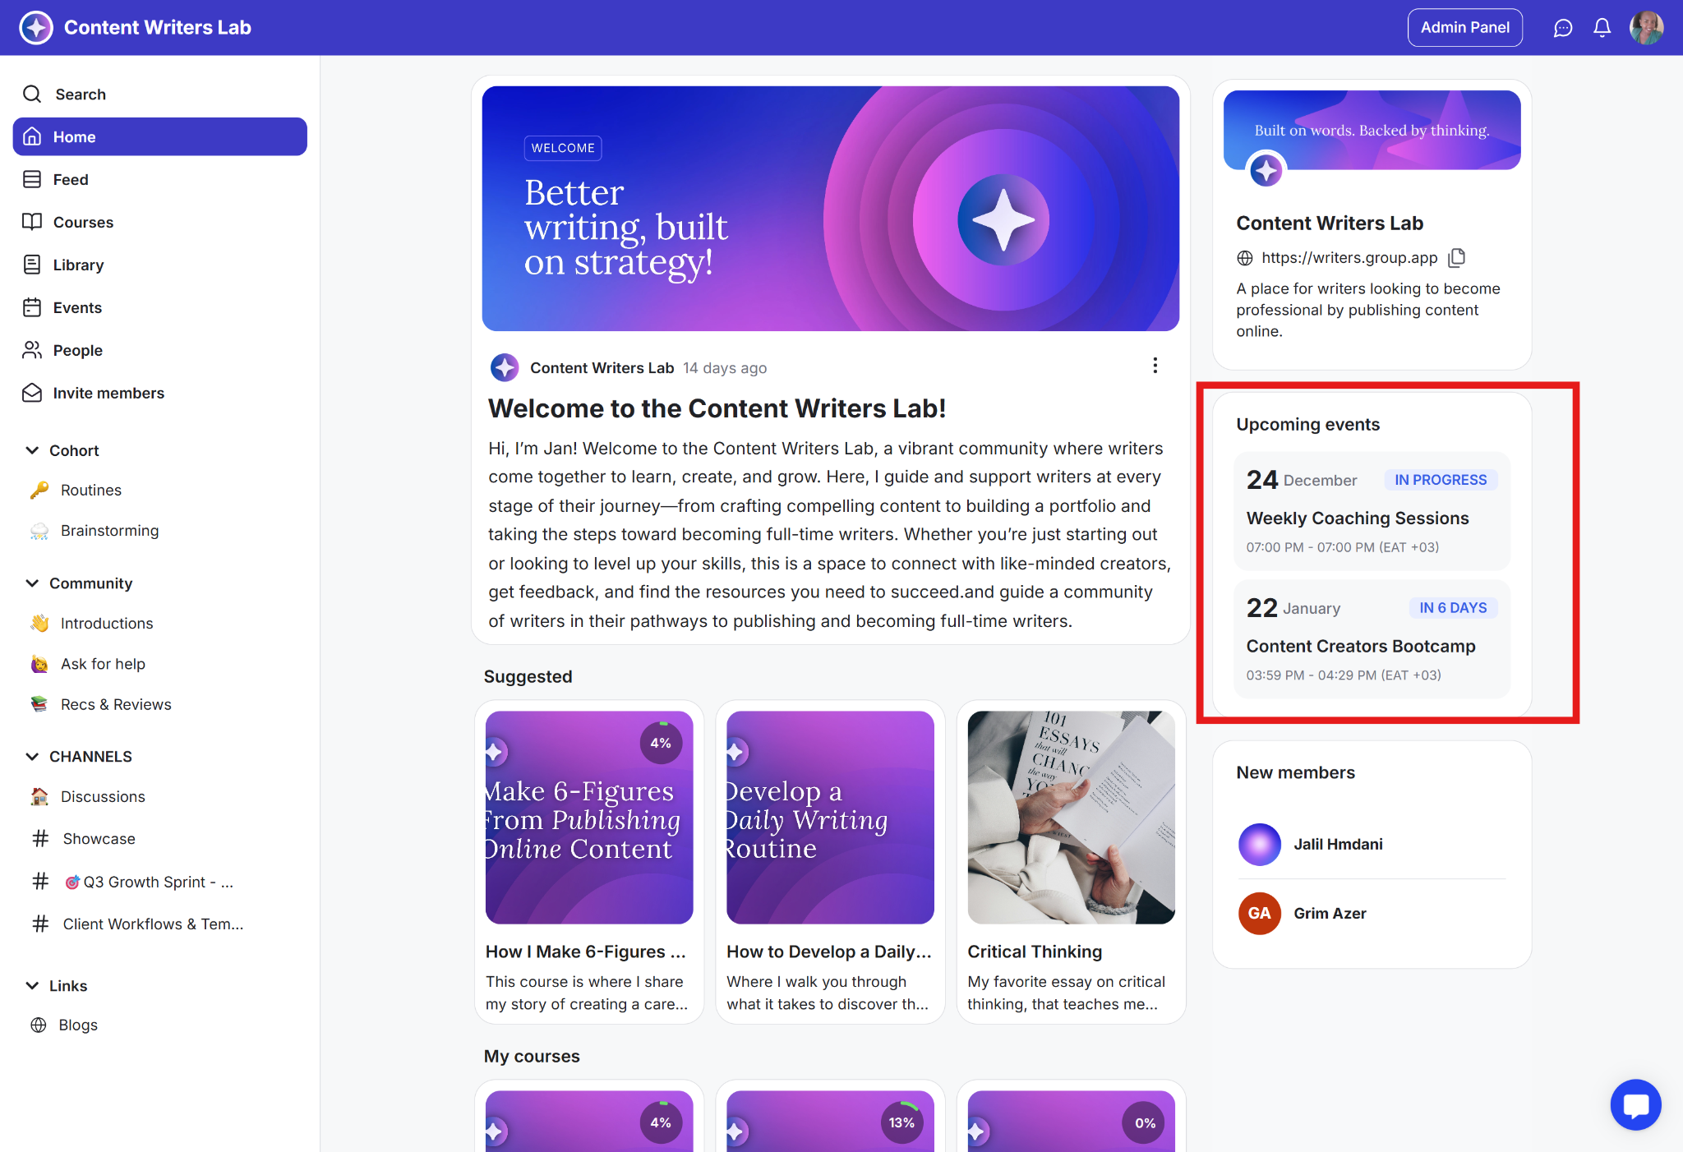Go to Courses in sidebar
Screen dimensions: 1683x1152
83,223
